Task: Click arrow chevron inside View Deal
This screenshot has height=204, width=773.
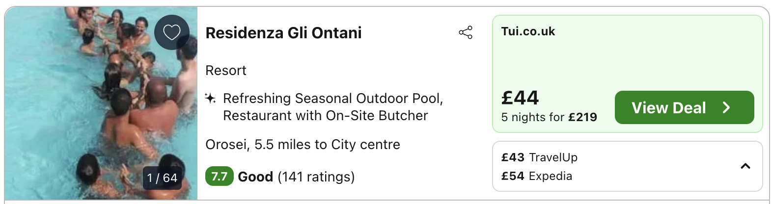Action: 726,107
